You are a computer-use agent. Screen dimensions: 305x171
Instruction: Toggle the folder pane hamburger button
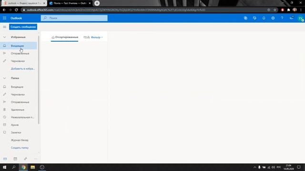point(4,27)
